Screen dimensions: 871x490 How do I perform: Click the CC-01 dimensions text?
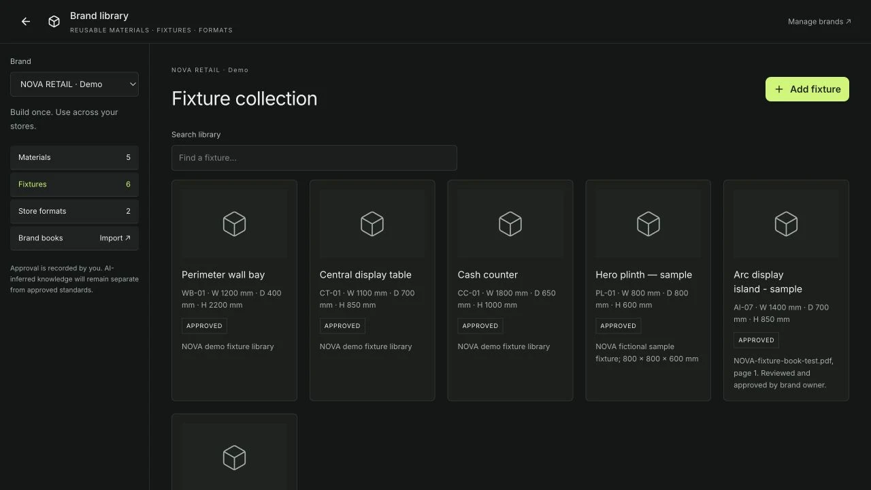pos(507,299)
